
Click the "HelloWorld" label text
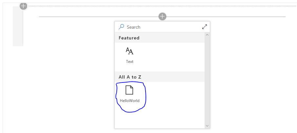[129, 101]
